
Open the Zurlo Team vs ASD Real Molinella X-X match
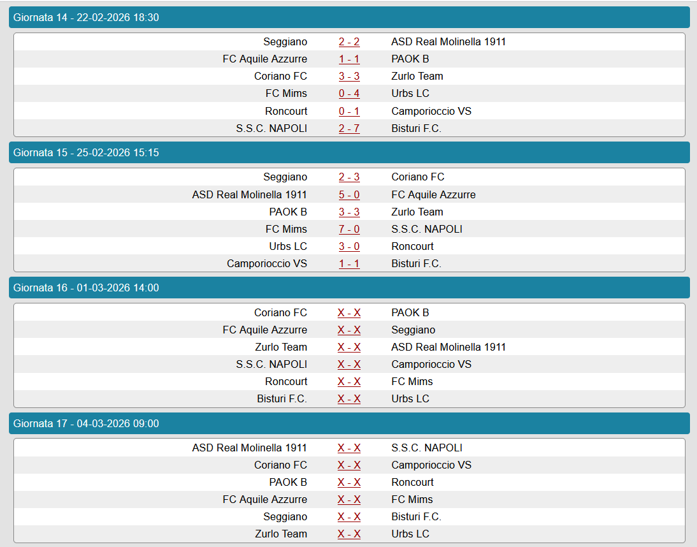pyautogui.click(x=349, y=347)
